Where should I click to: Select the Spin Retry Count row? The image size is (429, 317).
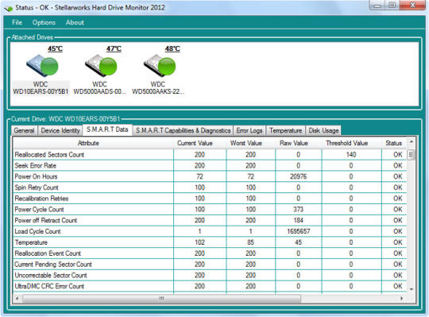pyautogui.click(x=210, y=187)
